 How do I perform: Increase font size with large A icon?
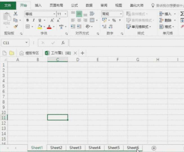tap(52, 20)
